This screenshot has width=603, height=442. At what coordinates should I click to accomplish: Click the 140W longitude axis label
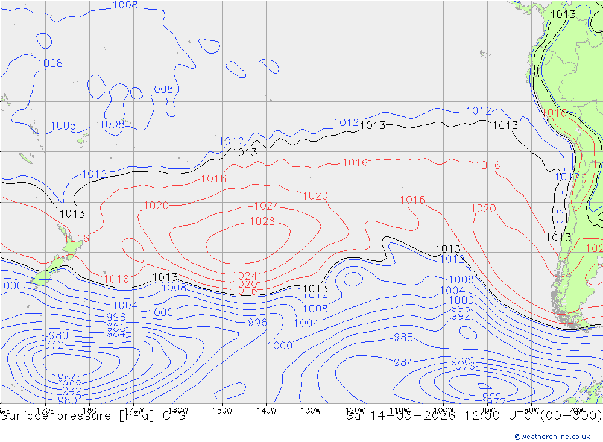click(267, 411)
